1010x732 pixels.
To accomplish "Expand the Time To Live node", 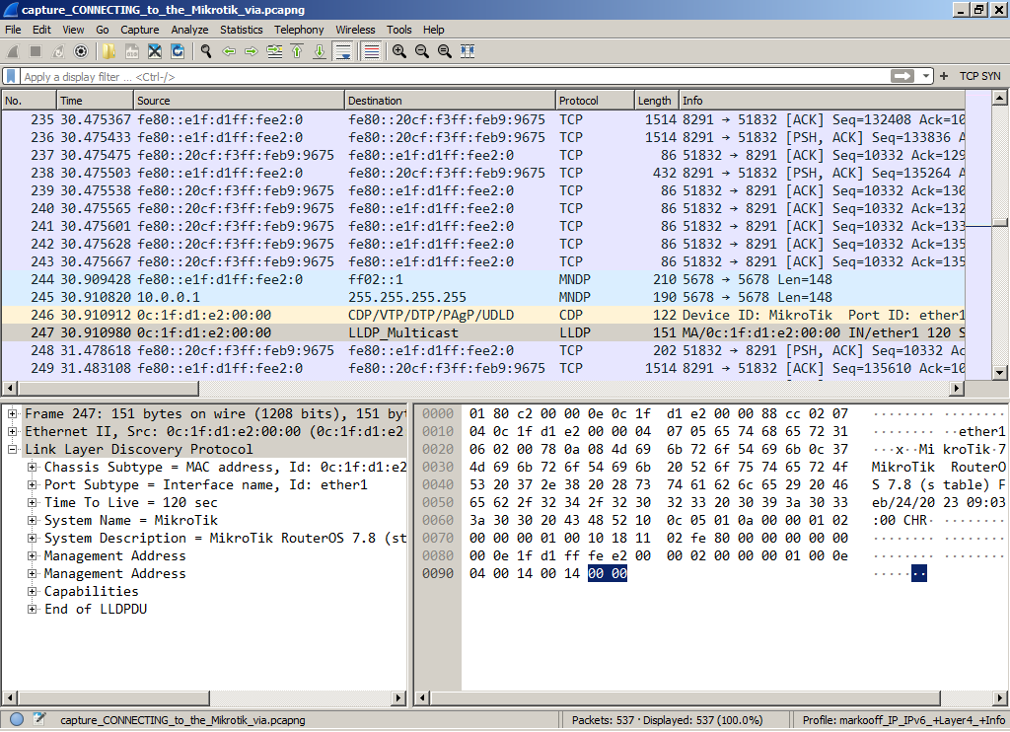I will coord(32,502).
